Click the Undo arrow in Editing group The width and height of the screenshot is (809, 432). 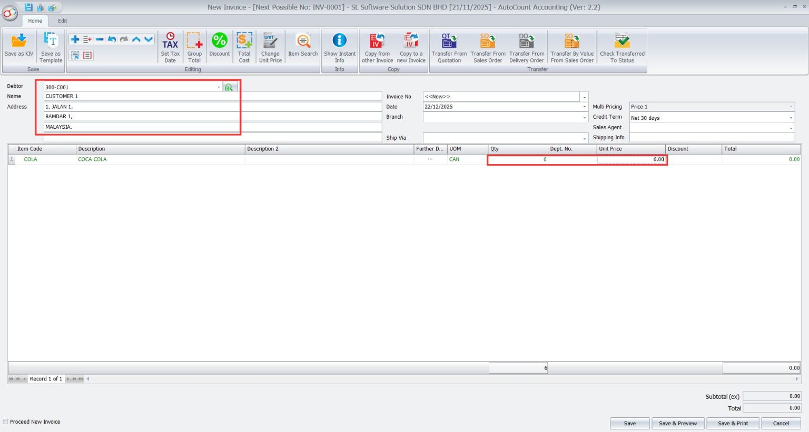[x=112, y=39]
